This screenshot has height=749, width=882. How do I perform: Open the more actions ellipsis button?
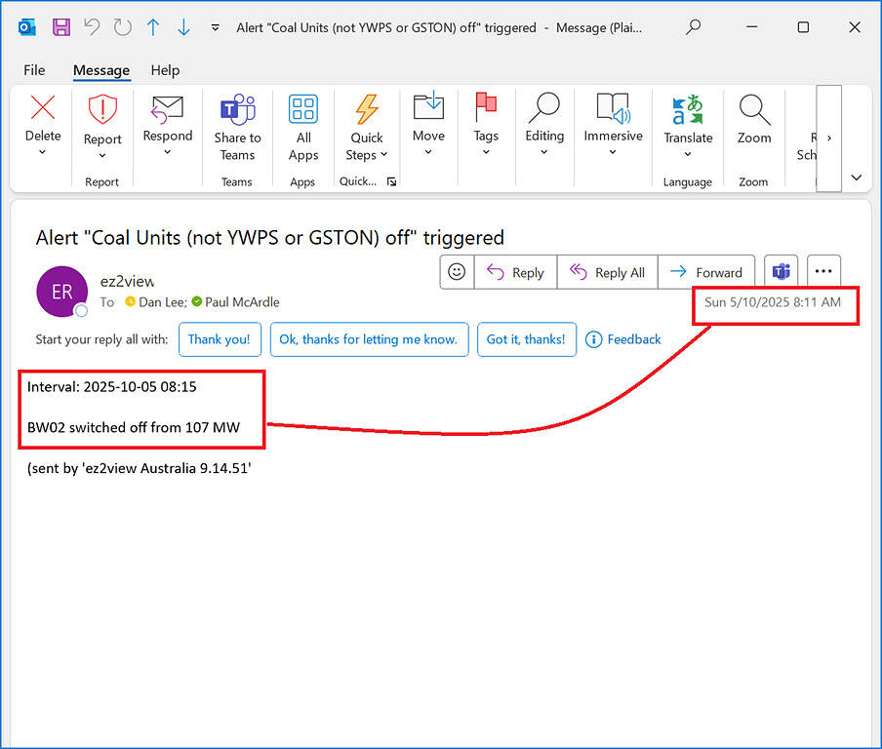click(x=823, y=272)
